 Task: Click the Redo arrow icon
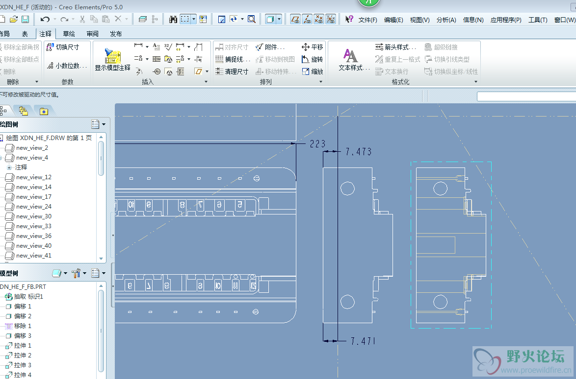tap(64, 19)
